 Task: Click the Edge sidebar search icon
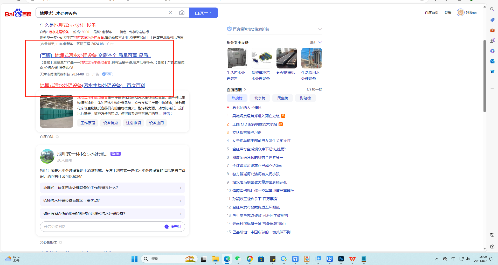[492, 9]
